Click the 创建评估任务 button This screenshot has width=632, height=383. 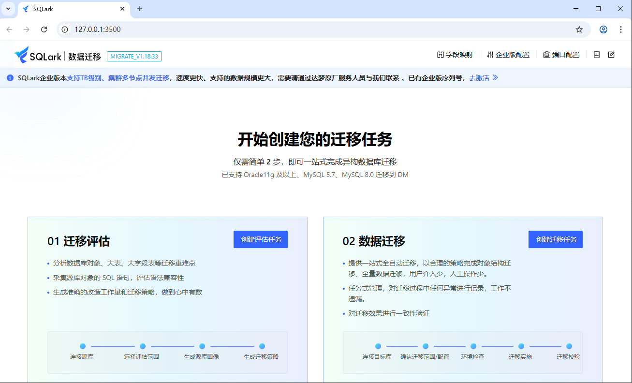coord(261,239)
